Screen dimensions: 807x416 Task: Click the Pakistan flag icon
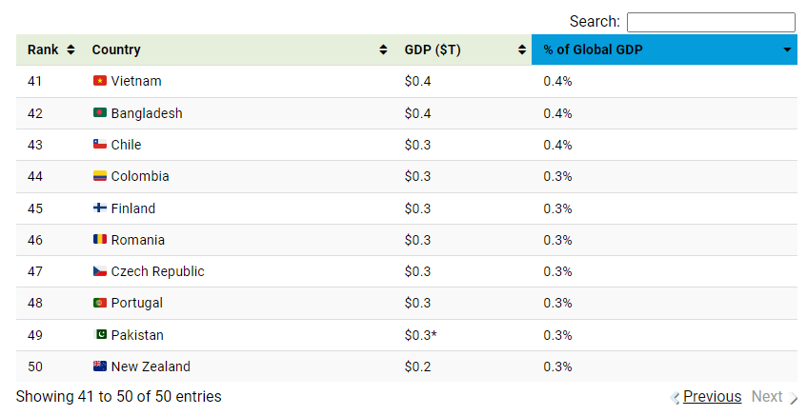[99, 335]
